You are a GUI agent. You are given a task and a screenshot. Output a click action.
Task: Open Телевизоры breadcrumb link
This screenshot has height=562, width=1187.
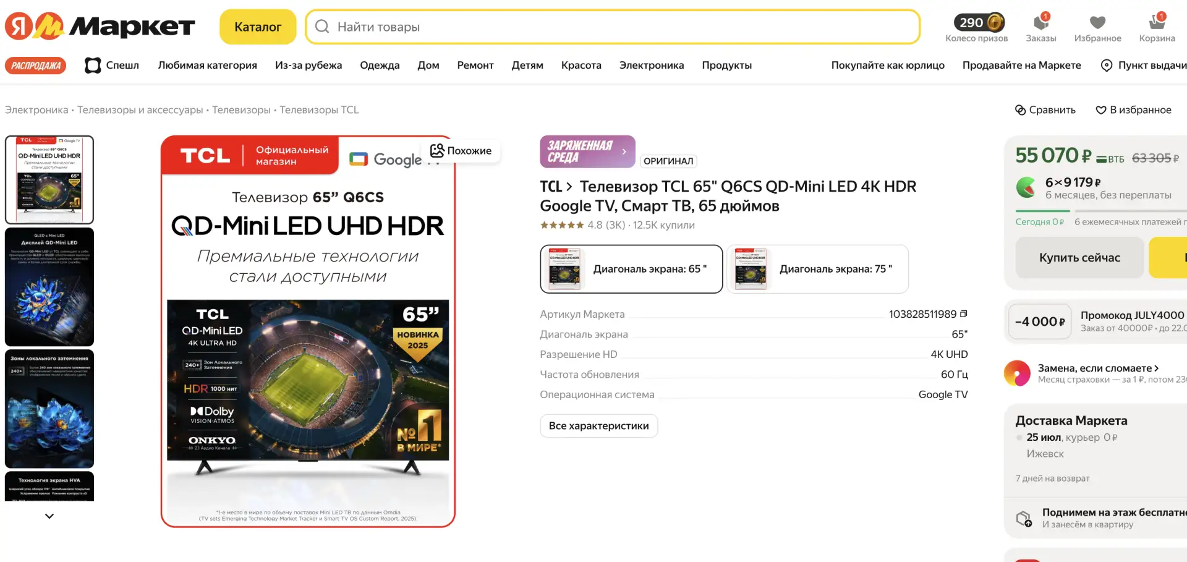point(241,109)
